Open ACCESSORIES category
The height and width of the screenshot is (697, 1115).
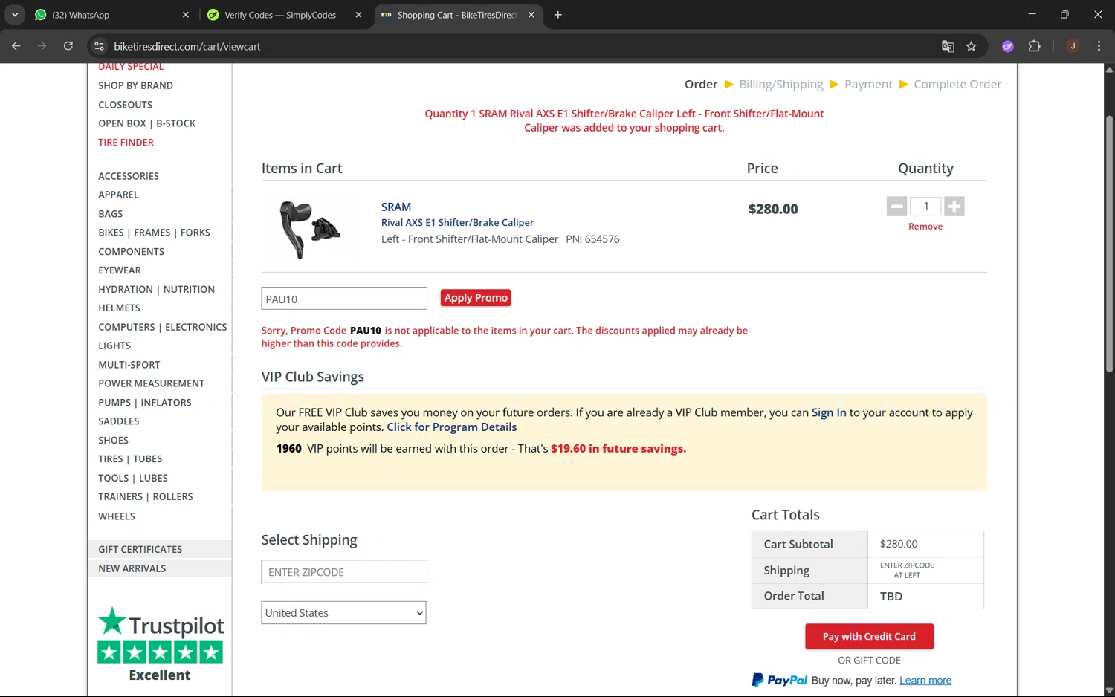[129, 176]
